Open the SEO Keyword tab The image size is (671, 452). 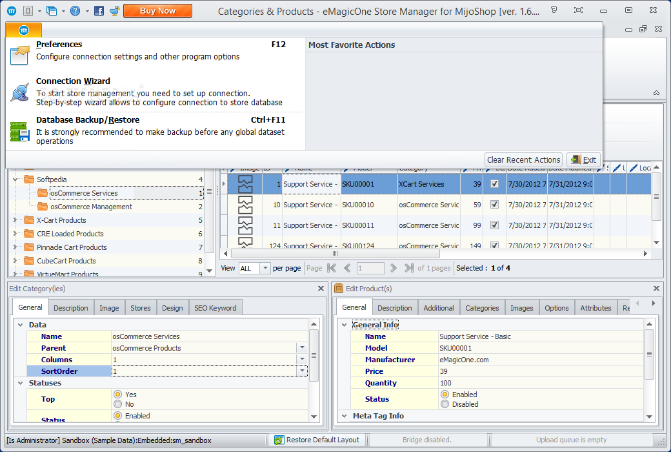215,308
